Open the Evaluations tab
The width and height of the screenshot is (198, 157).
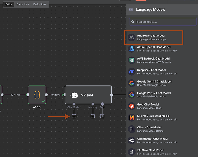(x=40, y=4)
